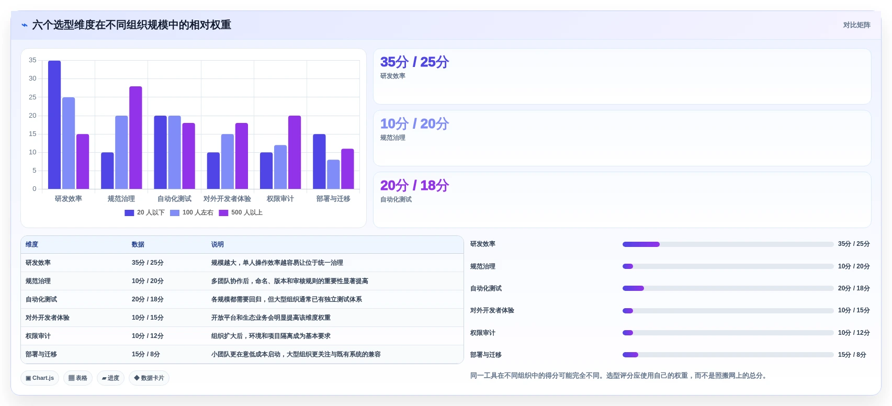892x406 pixels.
Task: Open the 10分 / 20分 规范治理 card
Action: pyautogui.click(x=622, y=138)
